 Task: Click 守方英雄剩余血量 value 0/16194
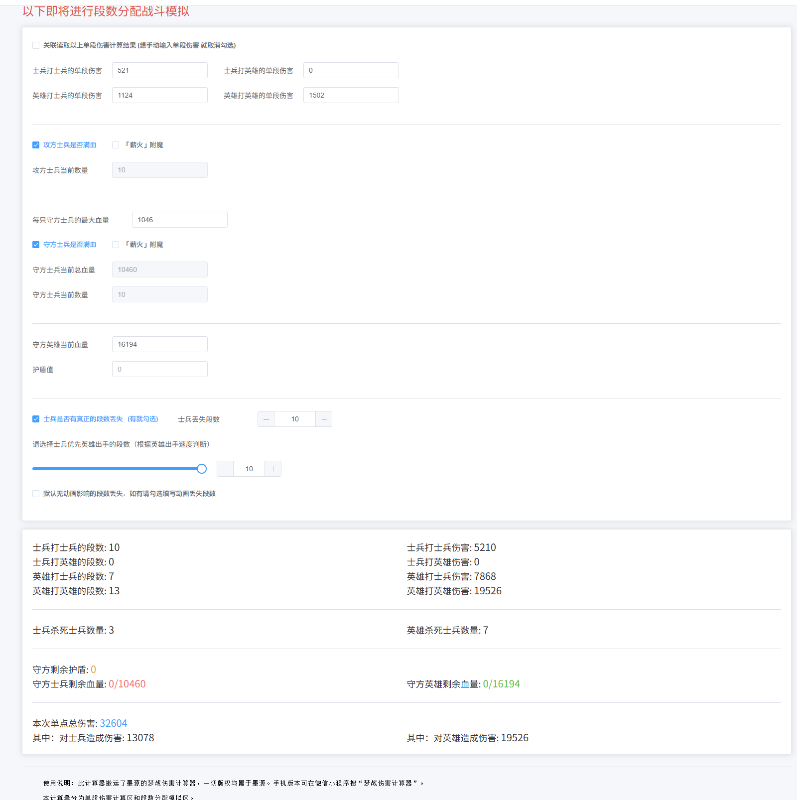click(501, 684)
